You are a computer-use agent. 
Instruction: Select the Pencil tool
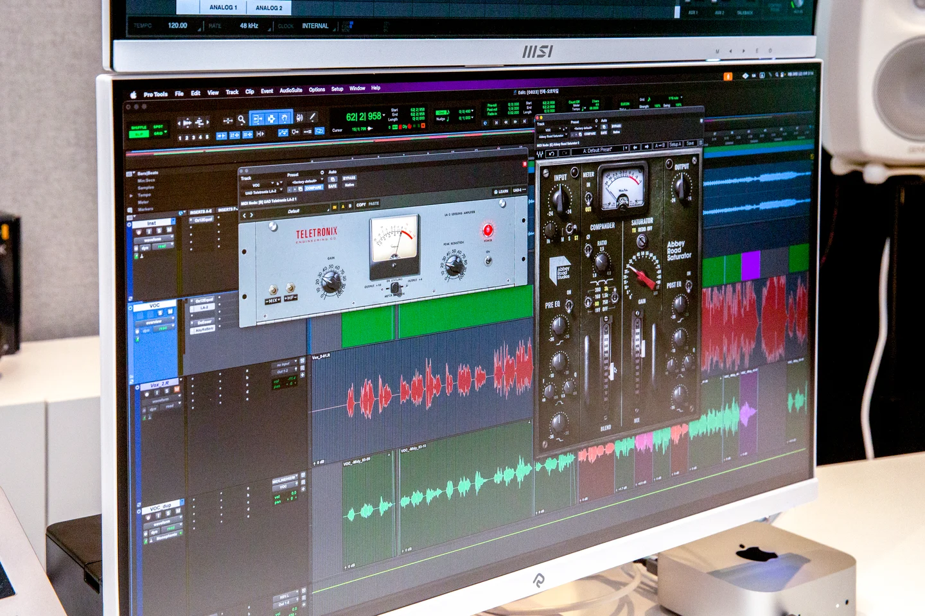(312, 117)
